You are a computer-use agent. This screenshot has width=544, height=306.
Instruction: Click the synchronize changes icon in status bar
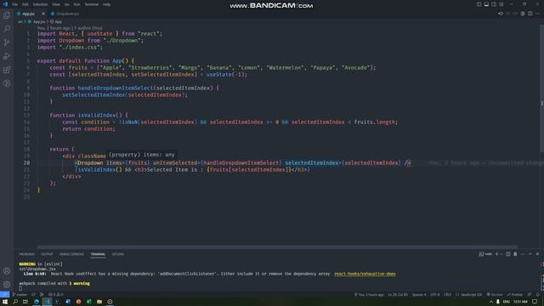33,295
